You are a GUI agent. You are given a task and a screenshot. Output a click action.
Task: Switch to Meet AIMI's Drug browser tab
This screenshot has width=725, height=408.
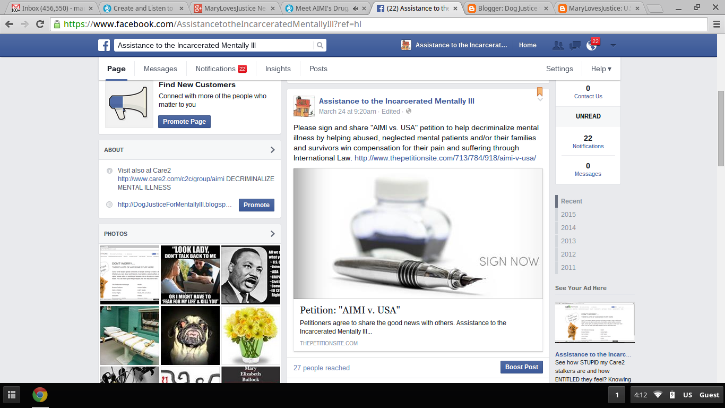point(326,8)
